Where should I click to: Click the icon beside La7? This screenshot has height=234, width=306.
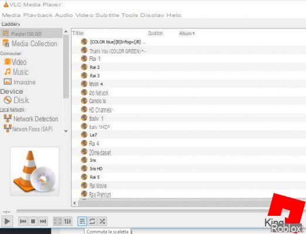click(84, 134)
